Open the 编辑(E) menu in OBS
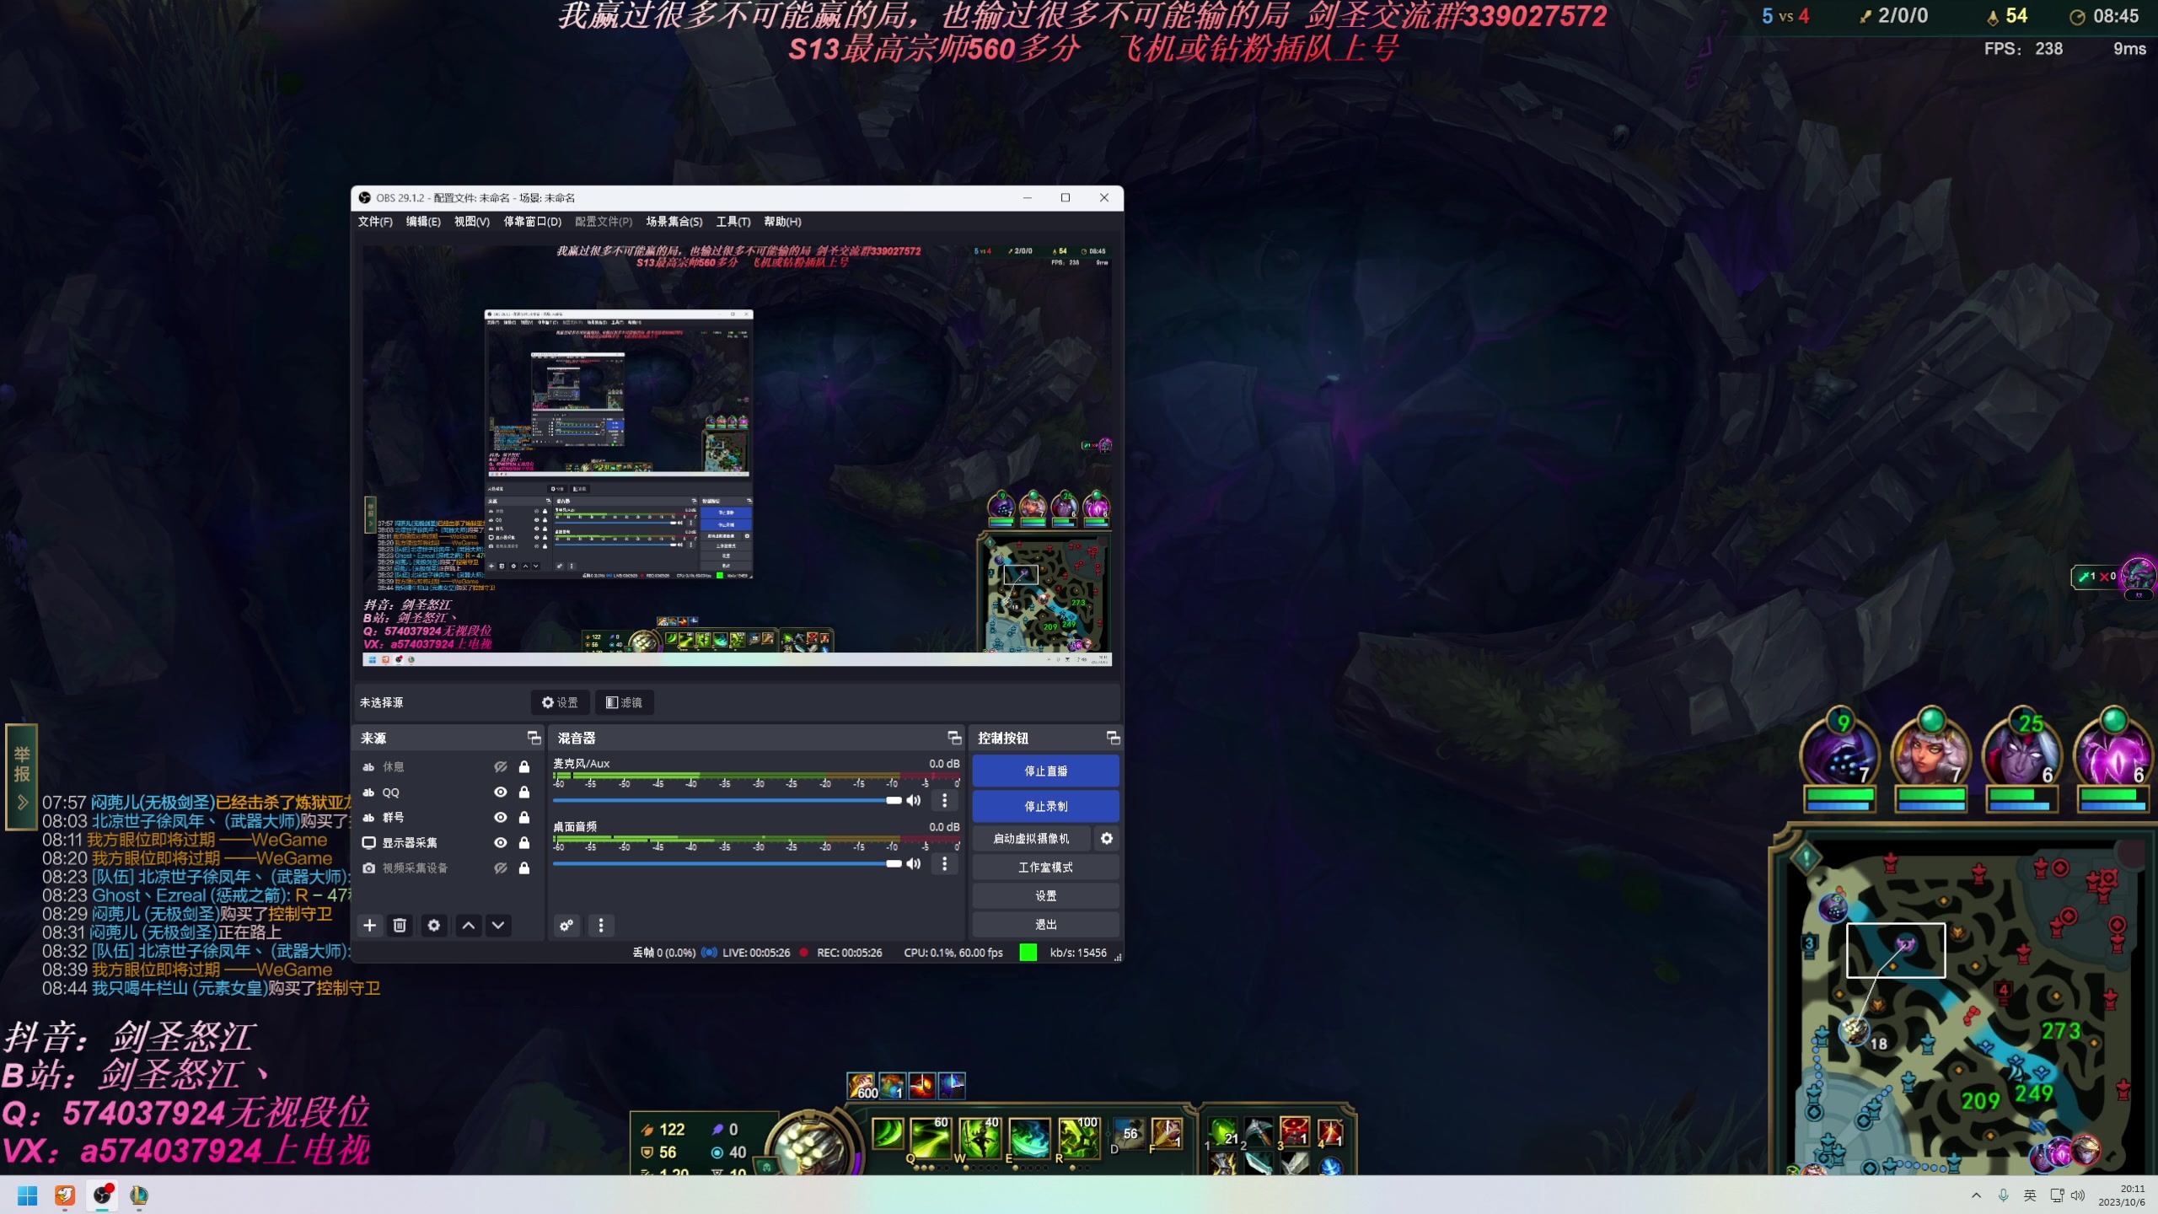This screenshot has height=1214, width=2158. (423, 222)
